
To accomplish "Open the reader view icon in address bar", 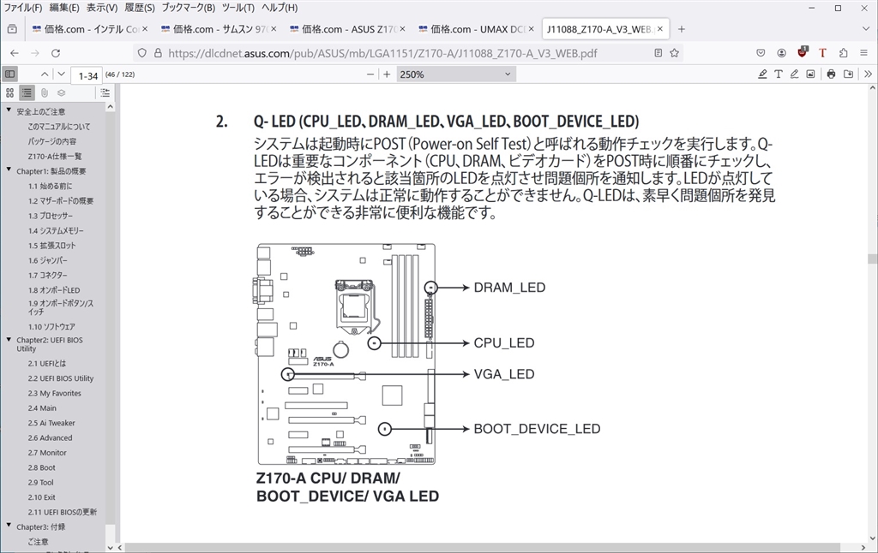I will pyautogui.click(x=658, y=53).
